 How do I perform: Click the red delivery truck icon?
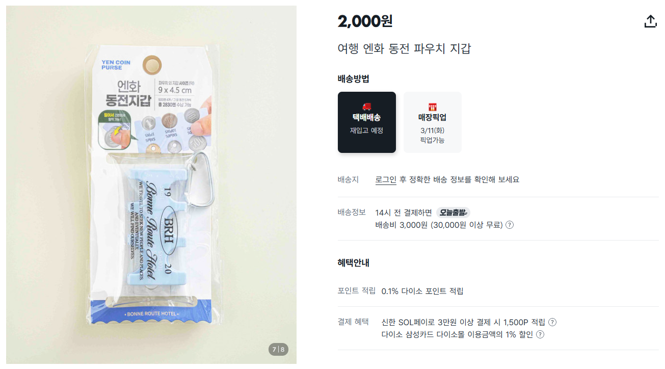tap(367, 107)
